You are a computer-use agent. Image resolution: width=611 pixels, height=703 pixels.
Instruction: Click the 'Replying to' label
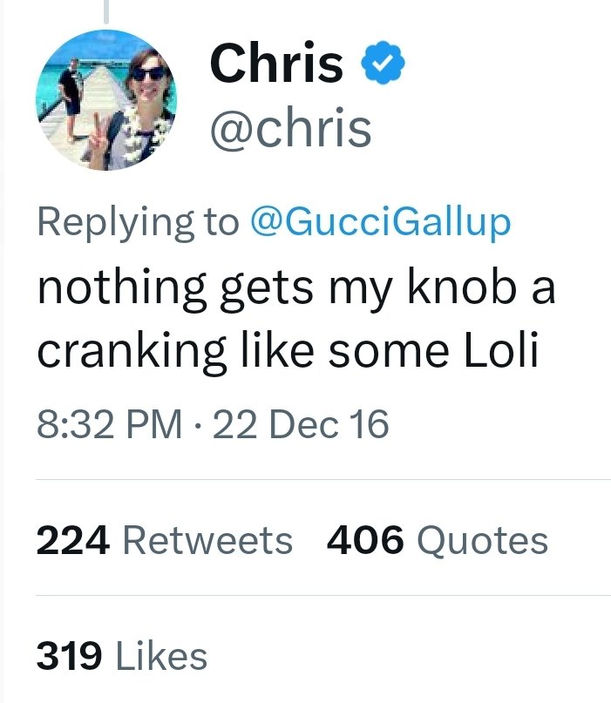tap(139, 223)
